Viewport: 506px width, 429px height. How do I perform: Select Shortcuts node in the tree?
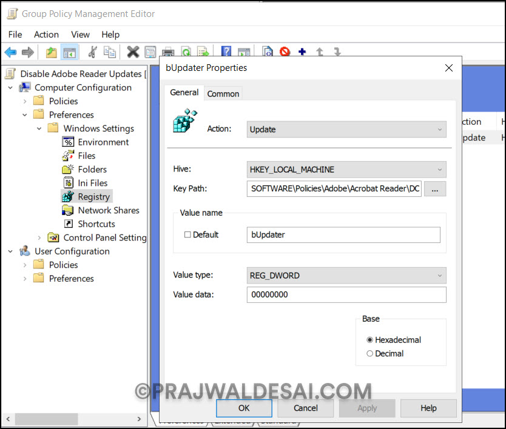click(x=96, y=224)
